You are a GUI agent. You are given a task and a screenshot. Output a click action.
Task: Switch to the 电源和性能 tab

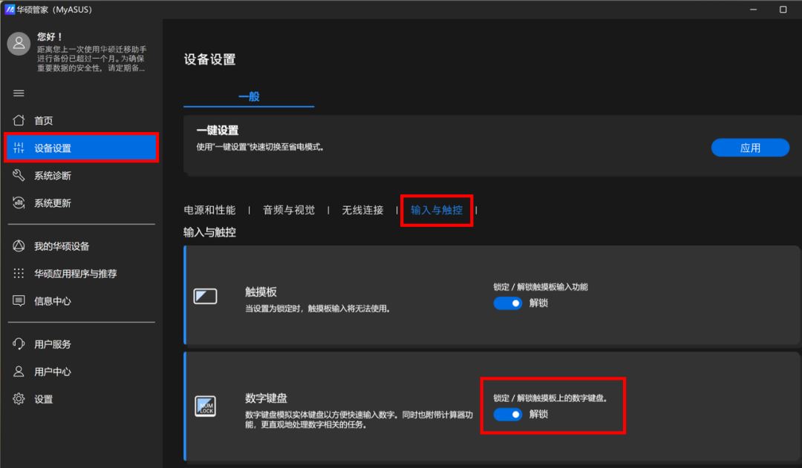[x=209, y=210]
